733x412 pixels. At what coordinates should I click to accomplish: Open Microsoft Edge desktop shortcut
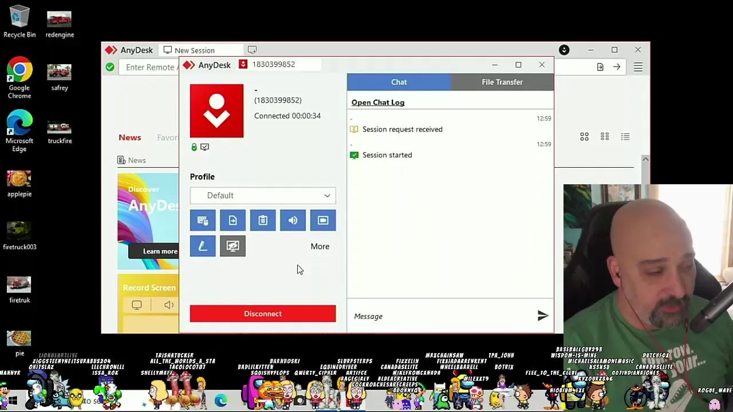(x=19, y=131)
